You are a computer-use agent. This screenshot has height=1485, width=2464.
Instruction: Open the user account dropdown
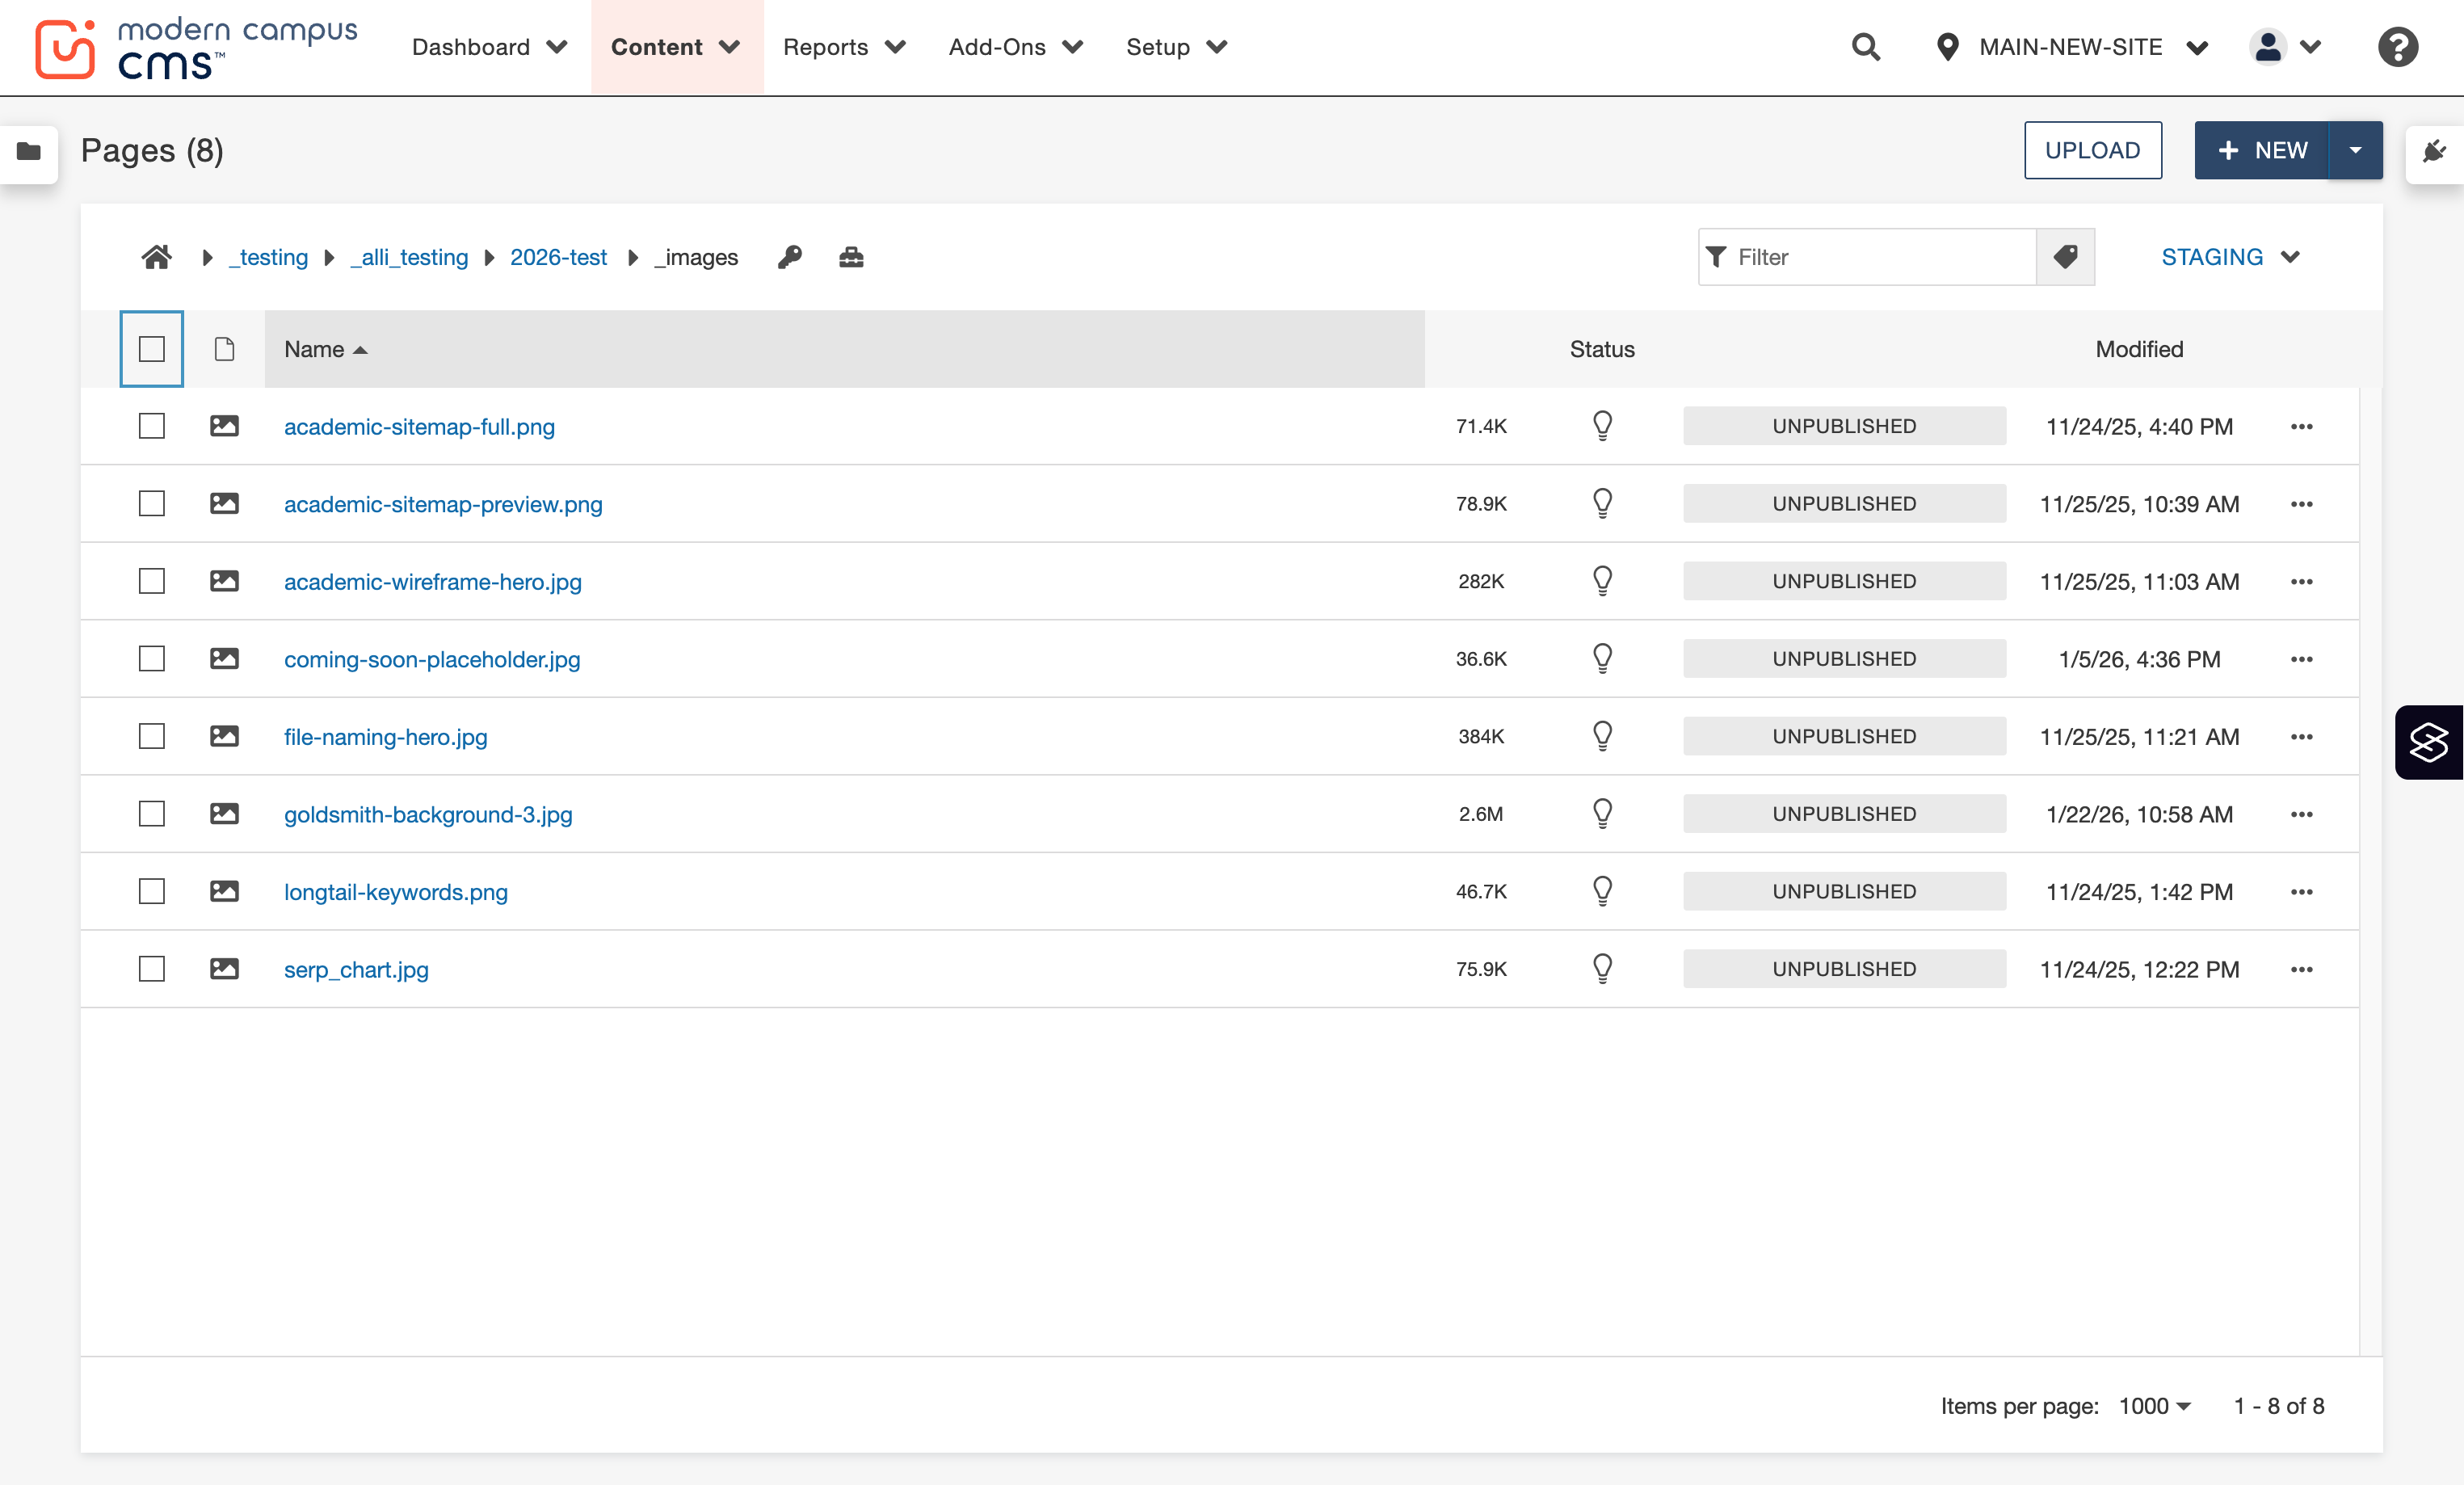pyautogui.click(x=2286, y=47)
